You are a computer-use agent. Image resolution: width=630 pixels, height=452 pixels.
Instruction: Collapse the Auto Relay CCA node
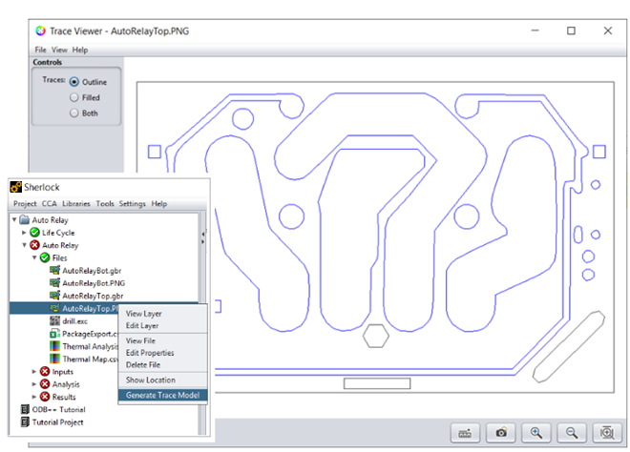click(24, 245)
